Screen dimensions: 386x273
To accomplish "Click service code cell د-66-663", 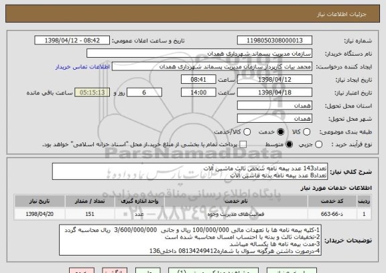I will (332, 214).
